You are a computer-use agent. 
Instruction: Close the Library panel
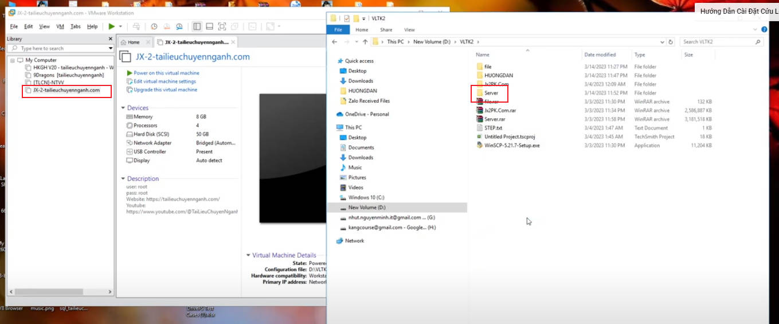click(x=111, y=38)
